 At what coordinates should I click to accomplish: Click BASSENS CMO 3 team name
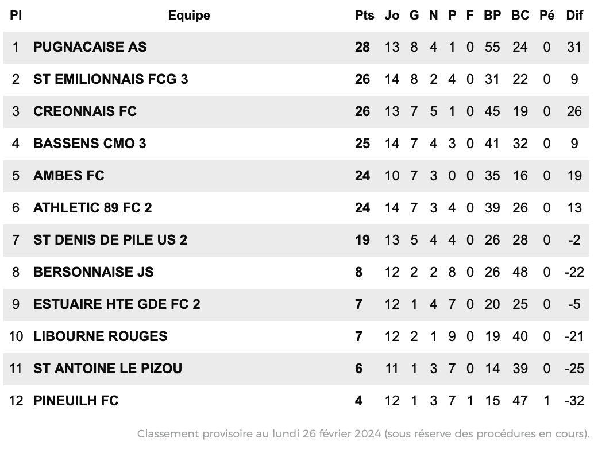click(x=90, y=144)
